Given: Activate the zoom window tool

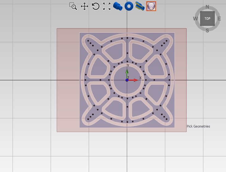Looking at the screenshot, I should point(73,6).
